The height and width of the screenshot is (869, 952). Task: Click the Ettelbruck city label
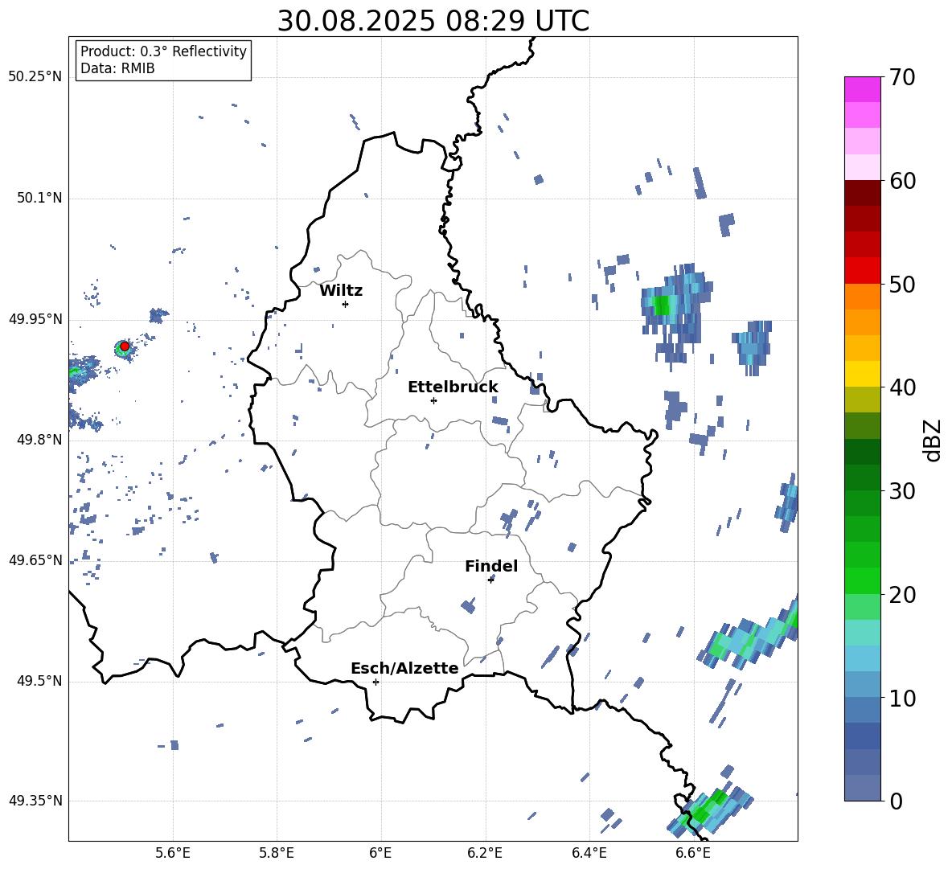click(453, 387)
